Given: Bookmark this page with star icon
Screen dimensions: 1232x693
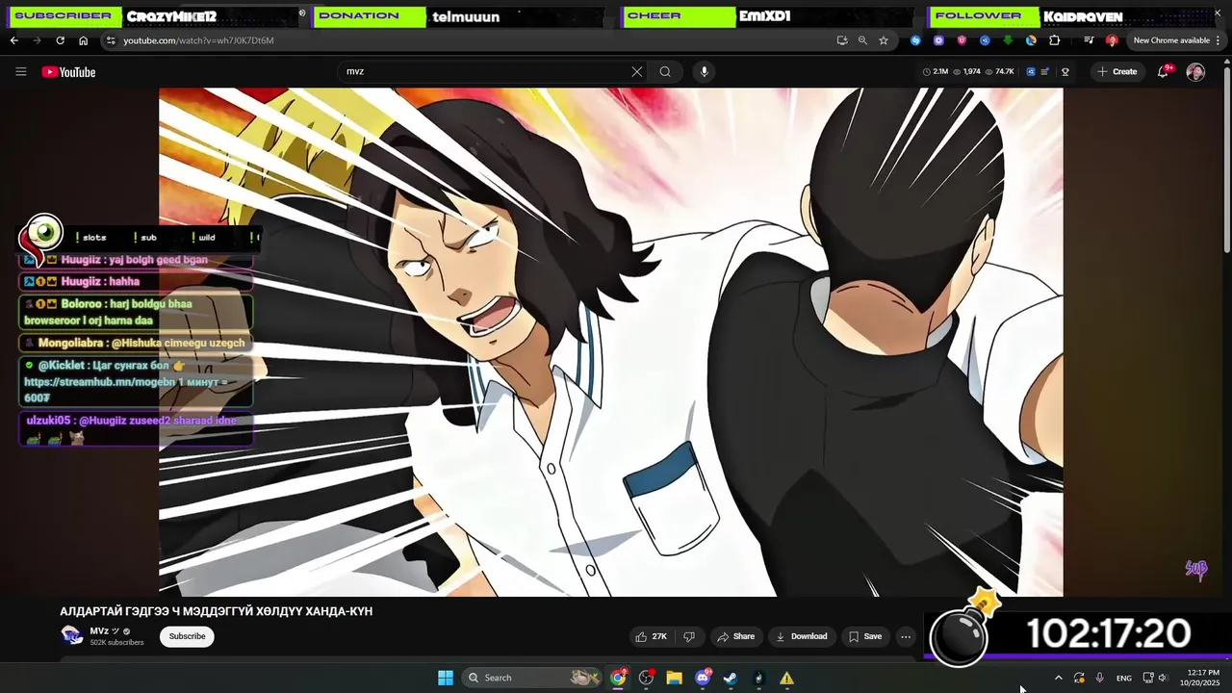Looking at the screenshot, I should click(x=884, y=40).
